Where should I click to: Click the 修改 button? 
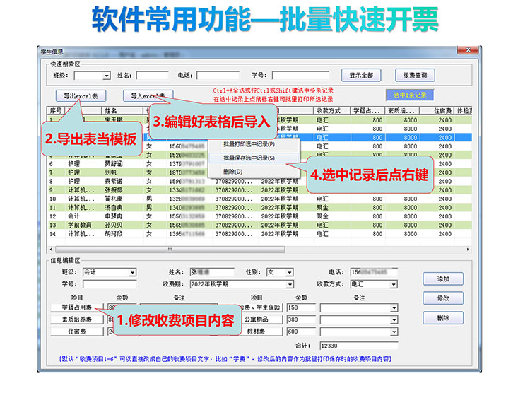pyautogui.click(x=443, y=298)
